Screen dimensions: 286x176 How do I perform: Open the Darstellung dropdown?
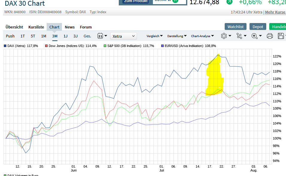click(177, 36)
